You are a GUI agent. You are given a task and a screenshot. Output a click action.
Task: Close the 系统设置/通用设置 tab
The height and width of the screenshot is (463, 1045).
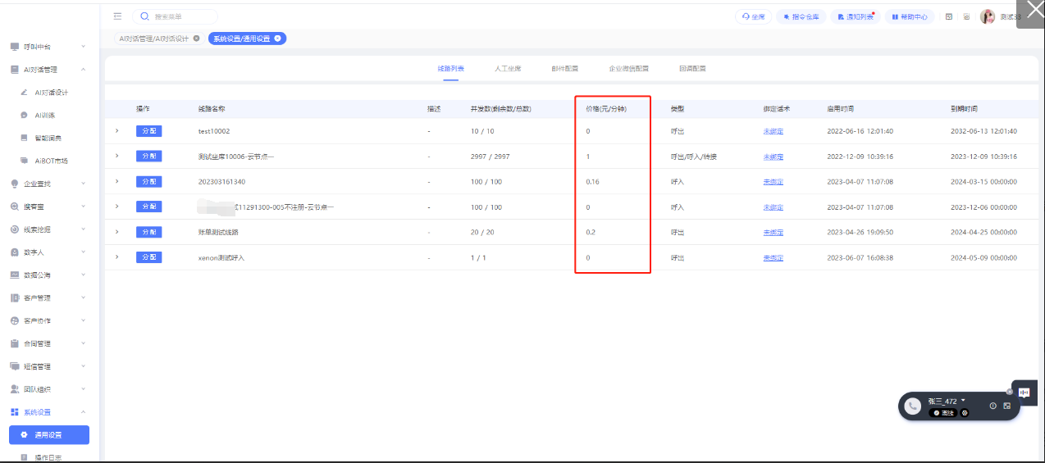[278, 39]
